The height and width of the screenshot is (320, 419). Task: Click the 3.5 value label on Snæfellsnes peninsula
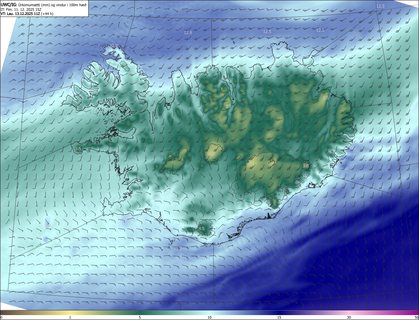coord(78,149)
